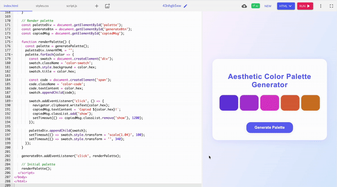Viewport: 337px width, 187px height.
Task: Click the closing </body> tag
Action: tap(21, 177)
